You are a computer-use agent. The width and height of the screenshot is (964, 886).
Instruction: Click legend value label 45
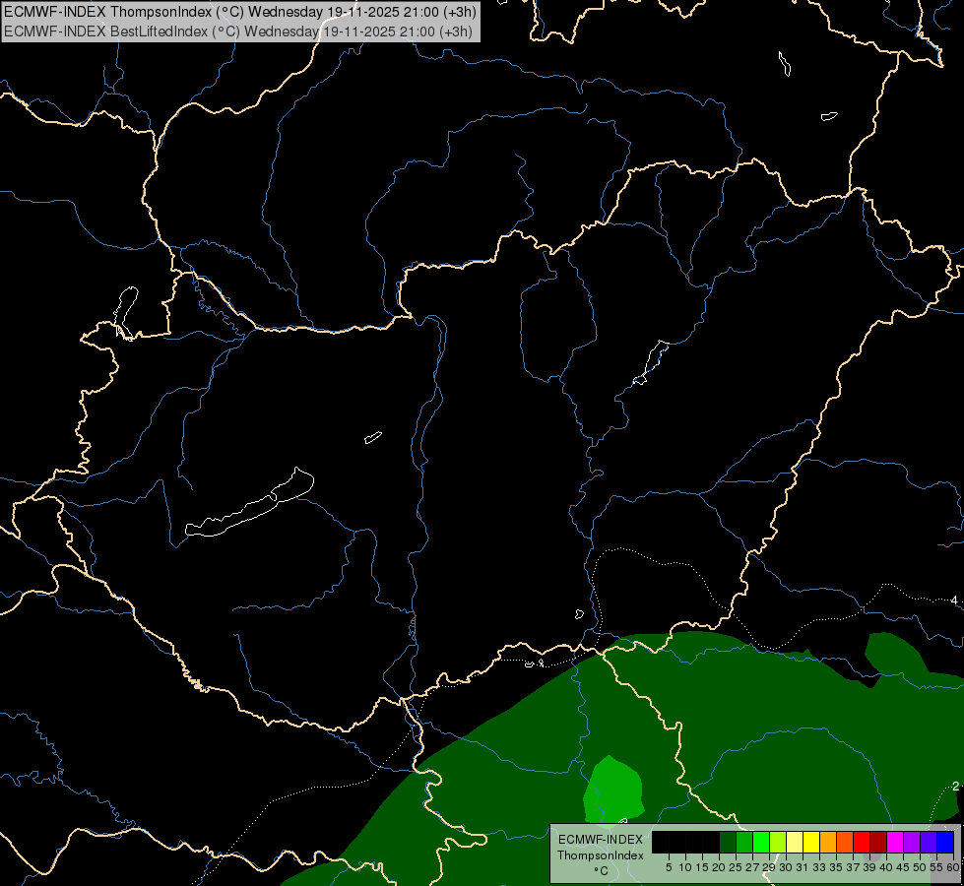[x=903, y=867]
